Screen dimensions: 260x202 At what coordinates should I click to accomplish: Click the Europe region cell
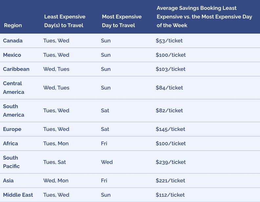[x=12, y=129]
